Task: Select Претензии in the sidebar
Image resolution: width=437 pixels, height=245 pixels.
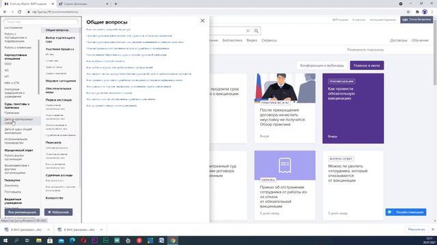Action: pos(12,113)
